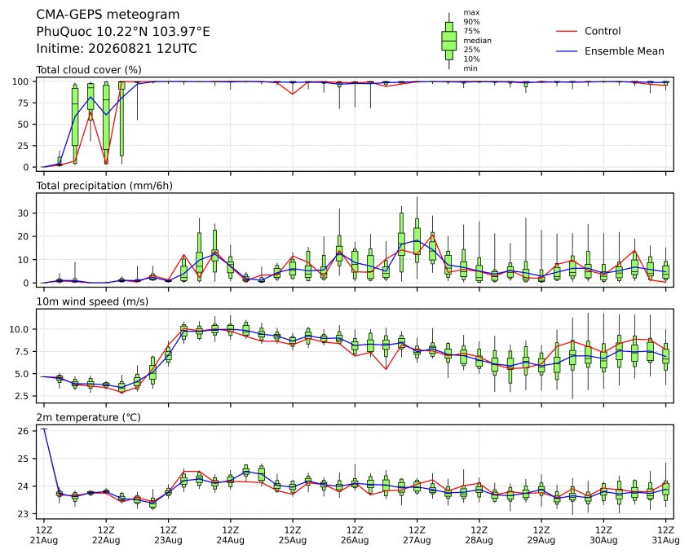Click the 'min' legend label

pos(470,68)
